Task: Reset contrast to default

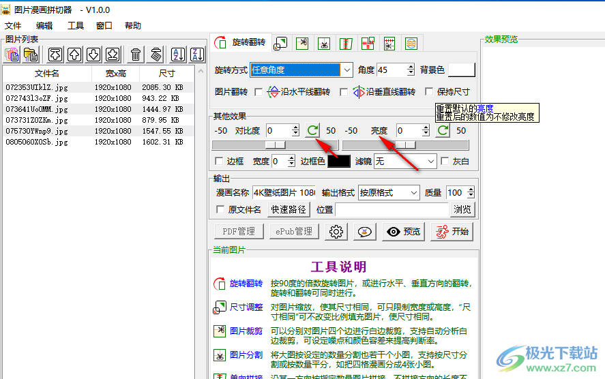Action: click(312, 130)
